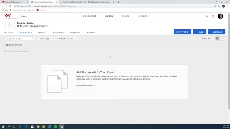The image size is (230, 129).
Task: Click the browser back arrow
Action: 3,6
